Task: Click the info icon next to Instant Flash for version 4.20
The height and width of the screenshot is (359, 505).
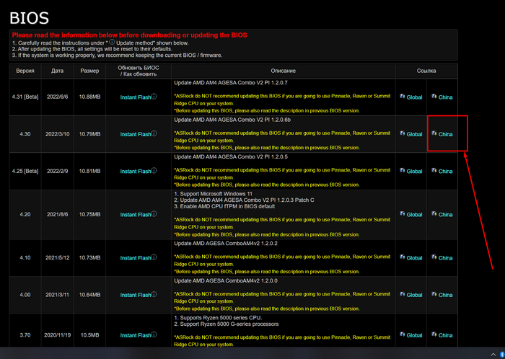Action: (x=154, y=214)
